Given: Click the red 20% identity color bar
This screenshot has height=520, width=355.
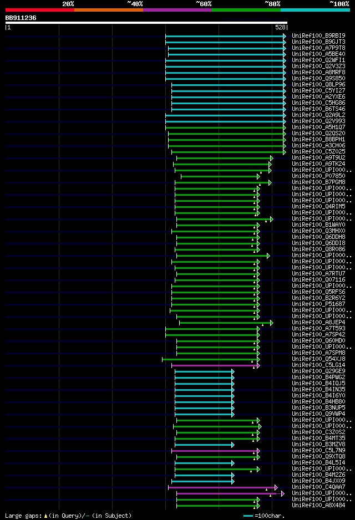Looking at the screenshot, I should pos(40,10).
